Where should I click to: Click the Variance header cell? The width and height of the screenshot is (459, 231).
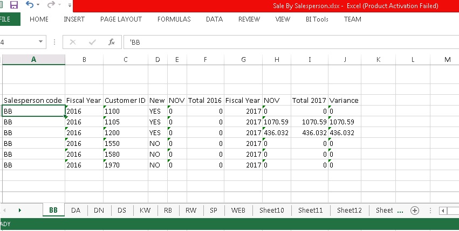pos(345,100)
